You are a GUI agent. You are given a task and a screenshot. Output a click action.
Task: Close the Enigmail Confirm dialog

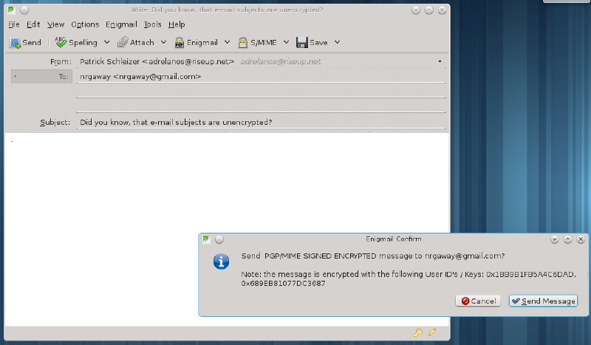(x=581, y=239)
